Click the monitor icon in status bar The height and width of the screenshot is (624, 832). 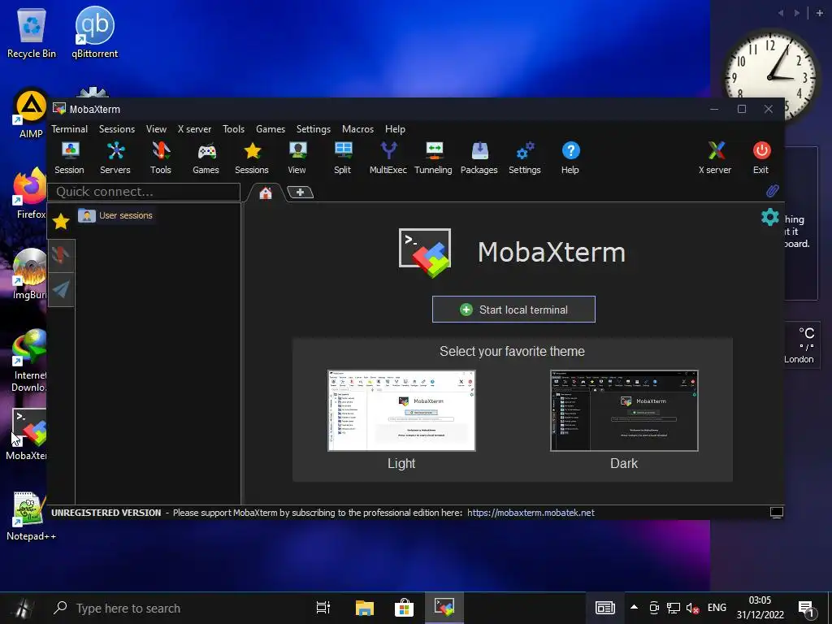776,512
